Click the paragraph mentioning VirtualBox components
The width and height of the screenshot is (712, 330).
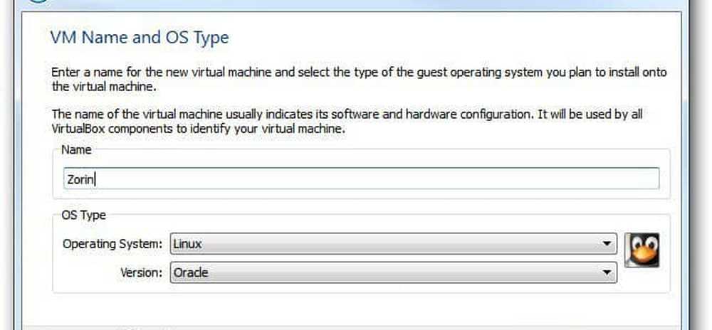point(347,120)
